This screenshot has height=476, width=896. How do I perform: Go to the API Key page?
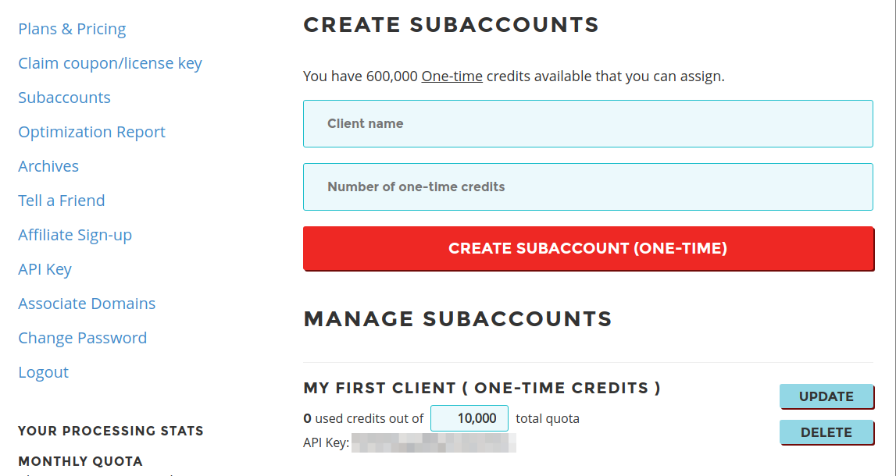pyautogui.click(x=45, y=269)
